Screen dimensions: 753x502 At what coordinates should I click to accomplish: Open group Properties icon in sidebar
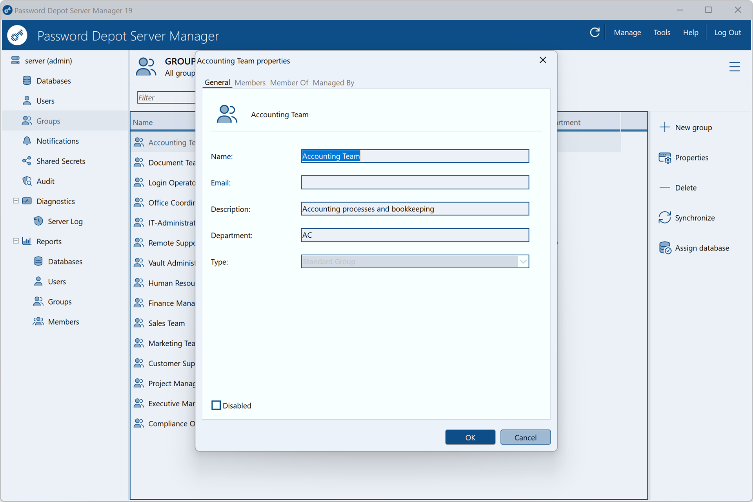tap(665, 158)
